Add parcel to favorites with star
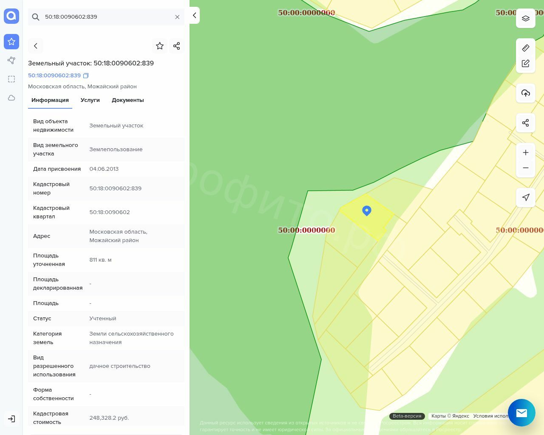This screenshot has width=544, height=435. click(x=160, y=46)
